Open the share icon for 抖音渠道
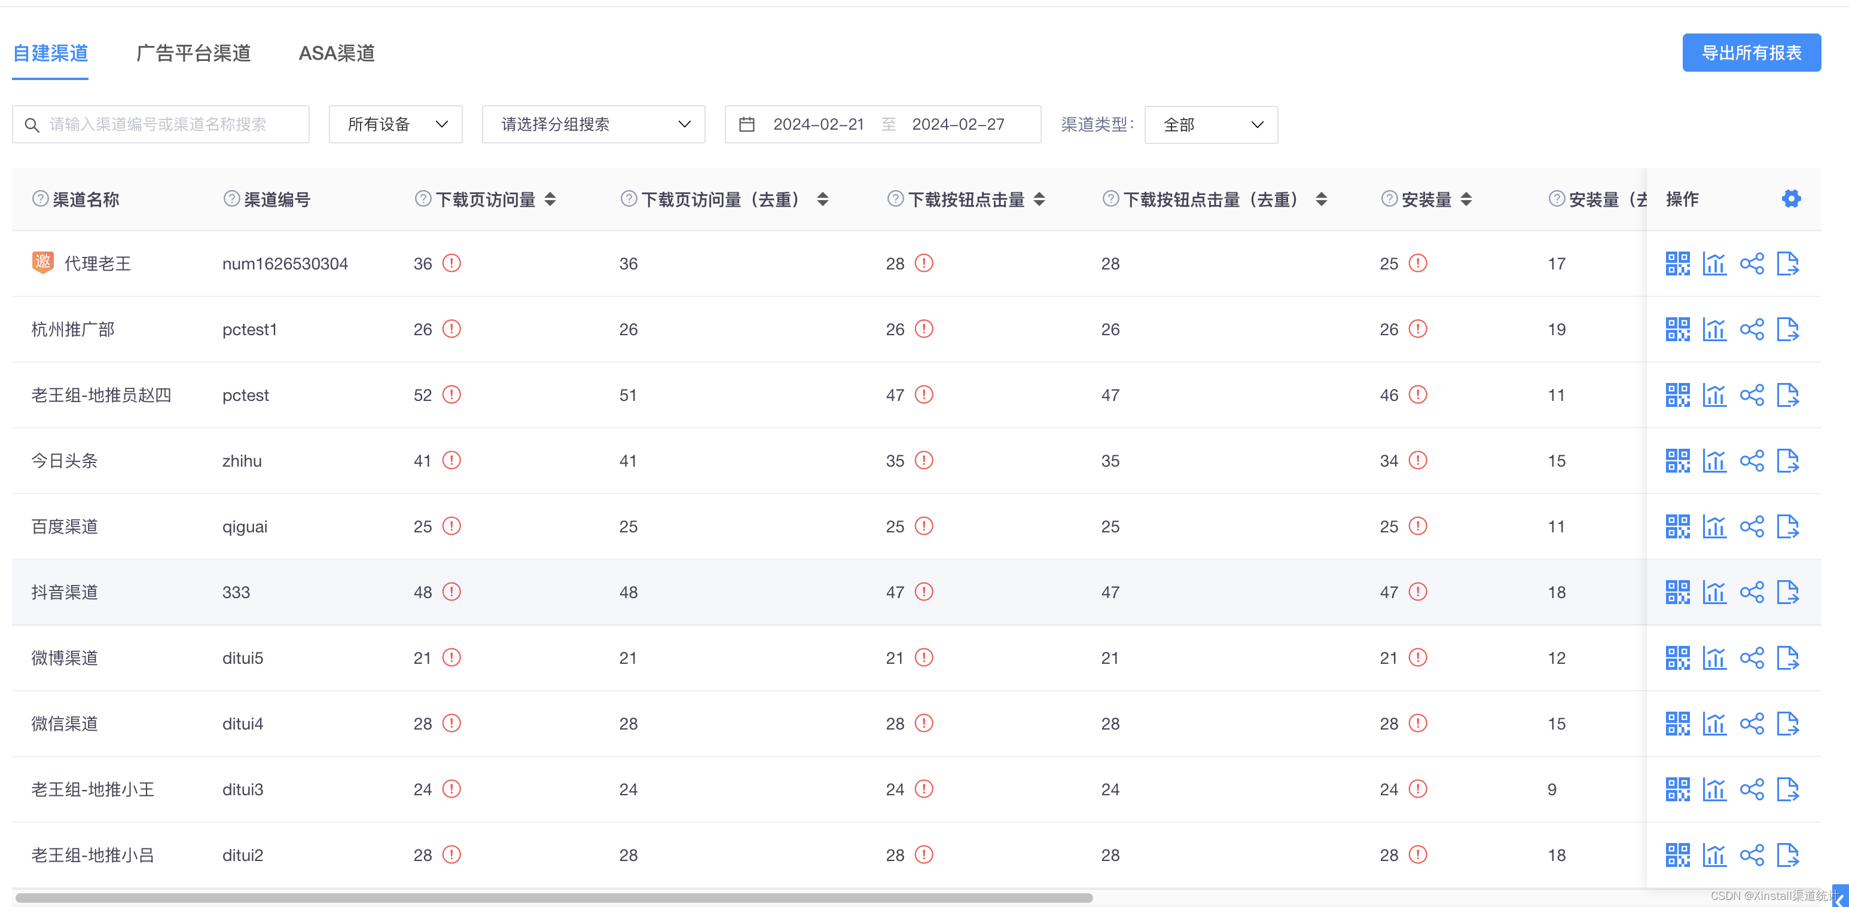The height and width of the screenshot is (907, 1849). 1752,592
